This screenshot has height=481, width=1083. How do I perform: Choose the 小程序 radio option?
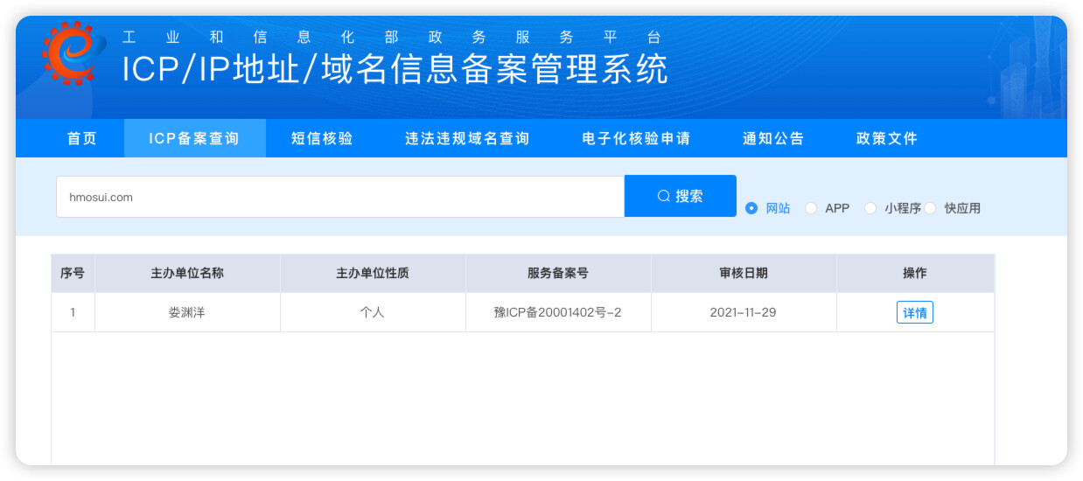(x=870, y=208)
